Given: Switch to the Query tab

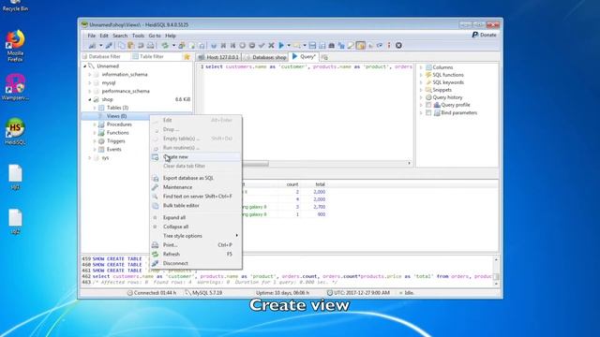Looking at the screenshot, I should [x=304, y=56].
